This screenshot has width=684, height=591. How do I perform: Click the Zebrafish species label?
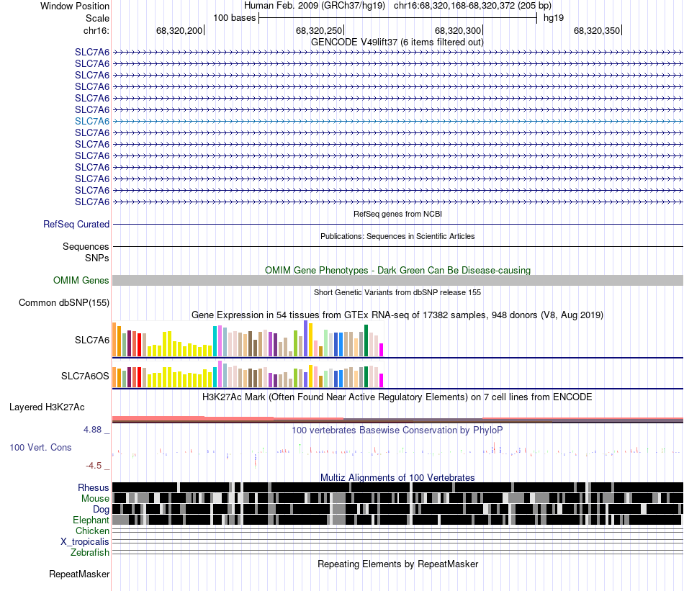90,552
